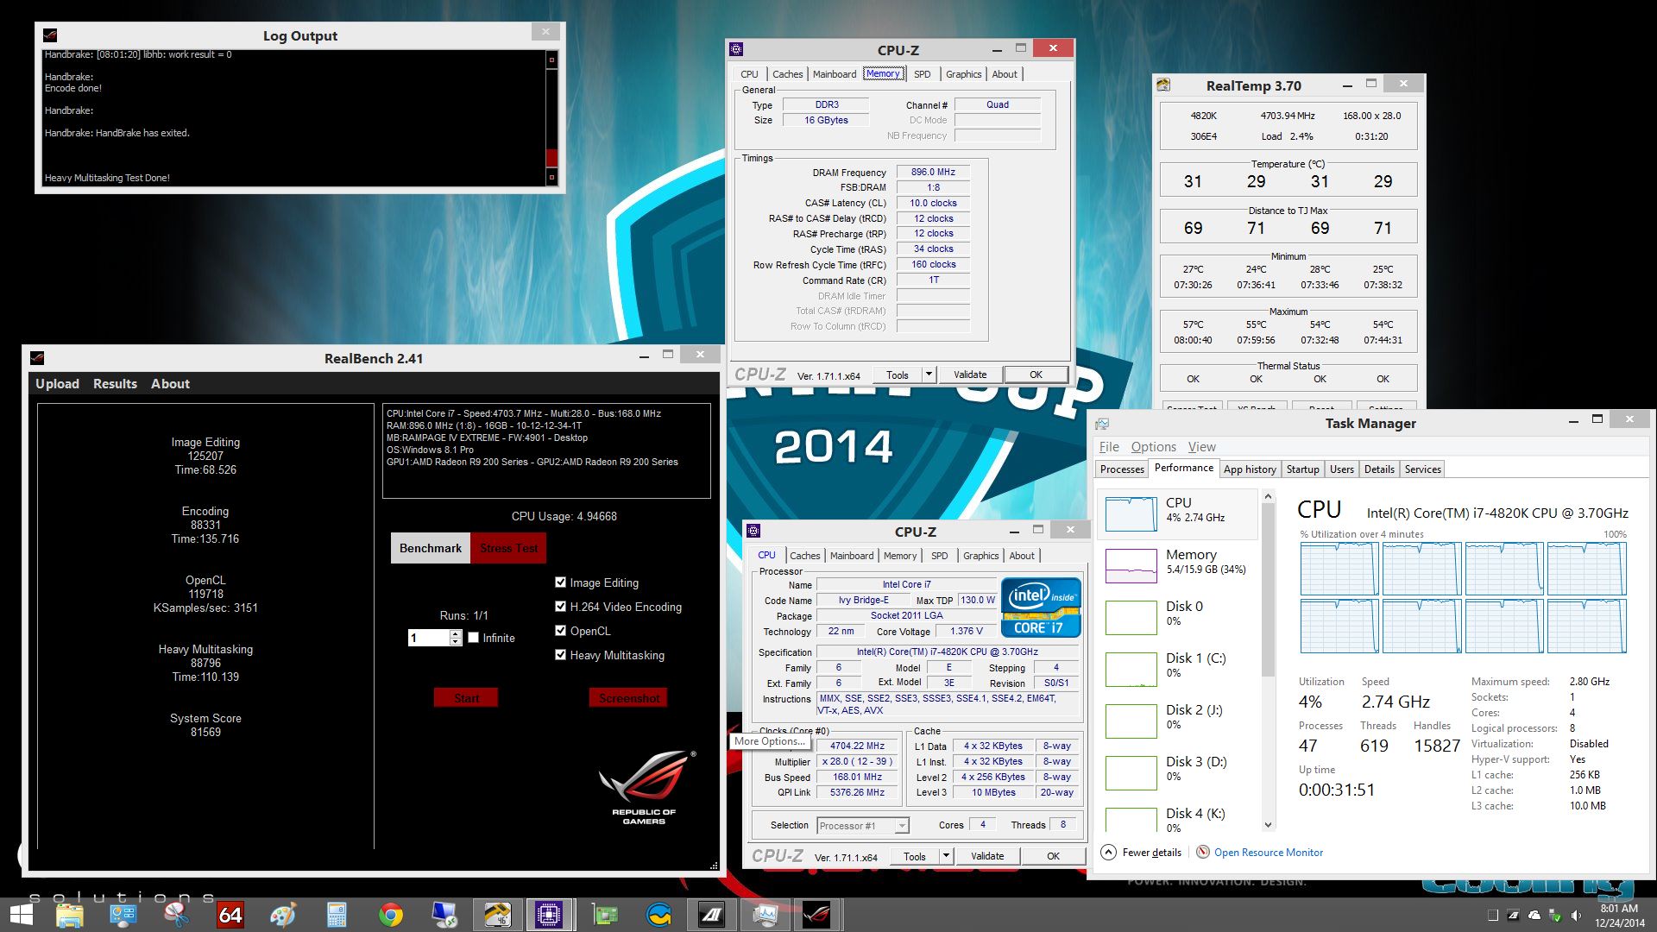Open Windows Start button on taskbar
Viewport: 1657px width, 932px height.
(21, 914)
